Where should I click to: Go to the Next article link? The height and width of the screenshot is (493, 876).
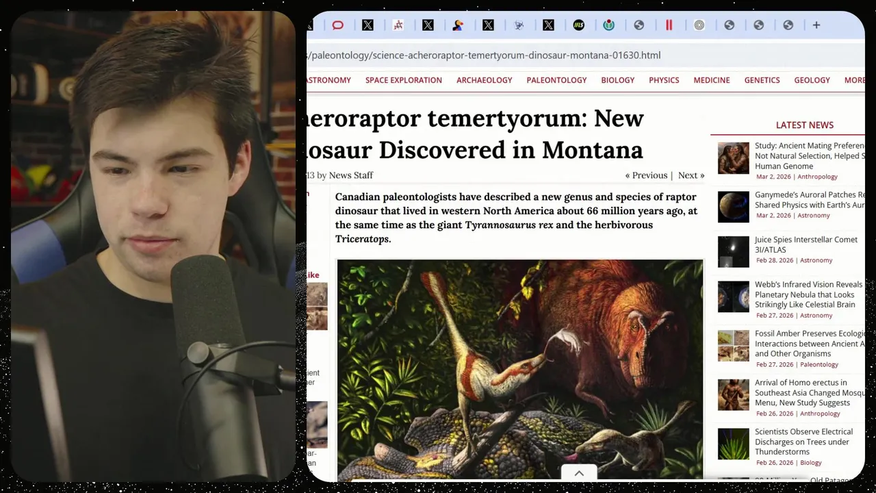[x=691, y=175]
